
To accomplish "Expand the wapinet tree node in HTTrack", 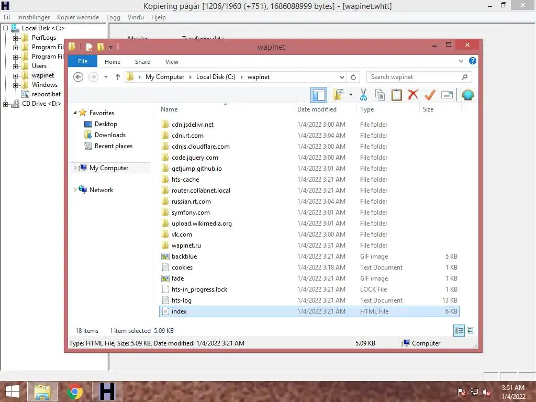I will (15, 75).
